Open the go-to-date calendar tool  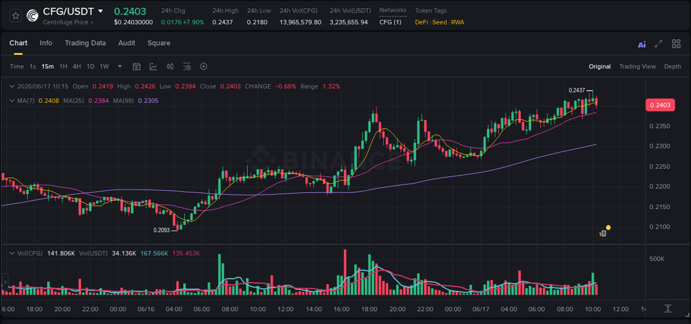(x=137, y=66)
